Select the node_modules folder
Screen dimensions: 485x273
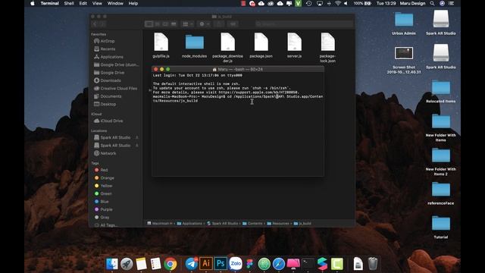tap(194, 45)
